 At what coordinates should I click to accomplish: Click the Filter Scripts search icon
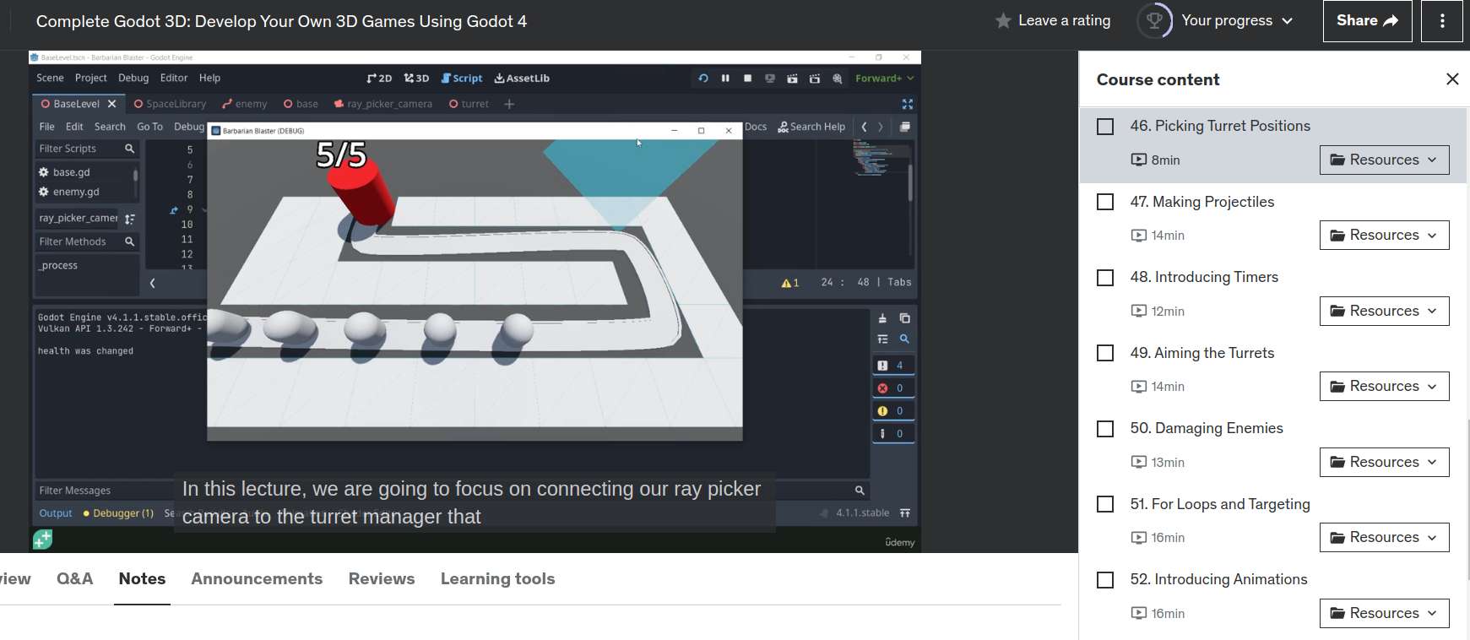(x=129, y=149)
